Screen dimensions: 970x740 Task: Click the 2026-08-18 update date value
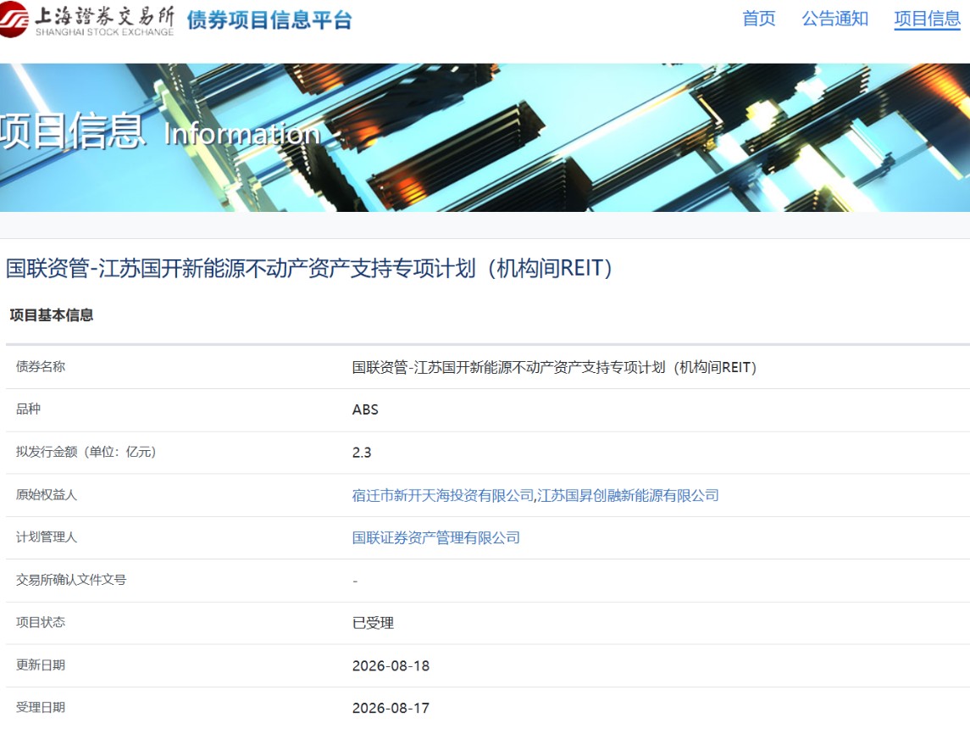click(391, 665)
